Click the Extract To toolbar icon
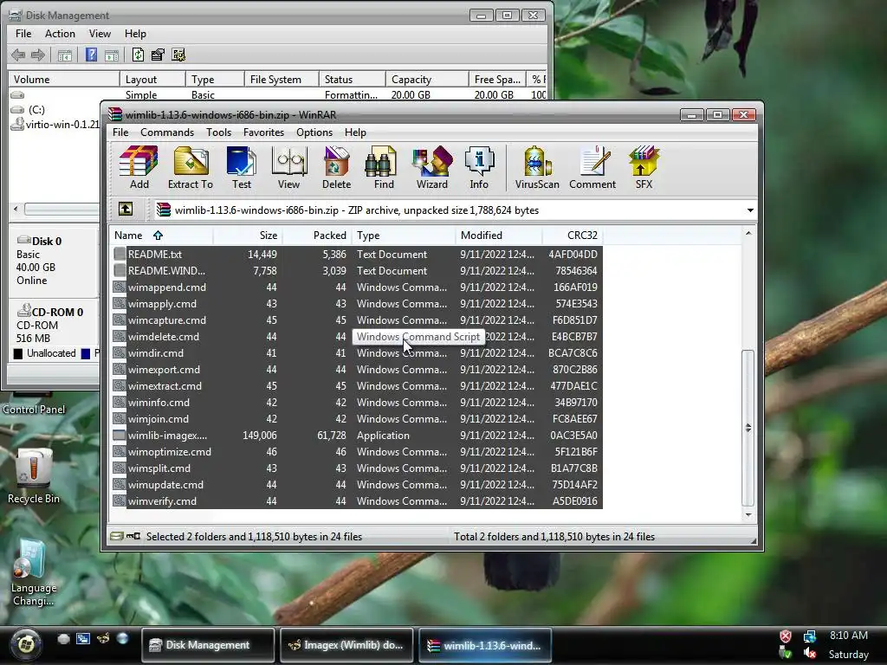 (x=190, y=167)
